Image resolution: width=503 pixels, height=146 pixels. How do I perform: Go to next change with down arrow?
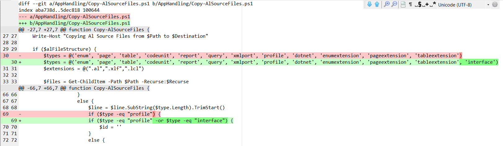tap(369, 4)
